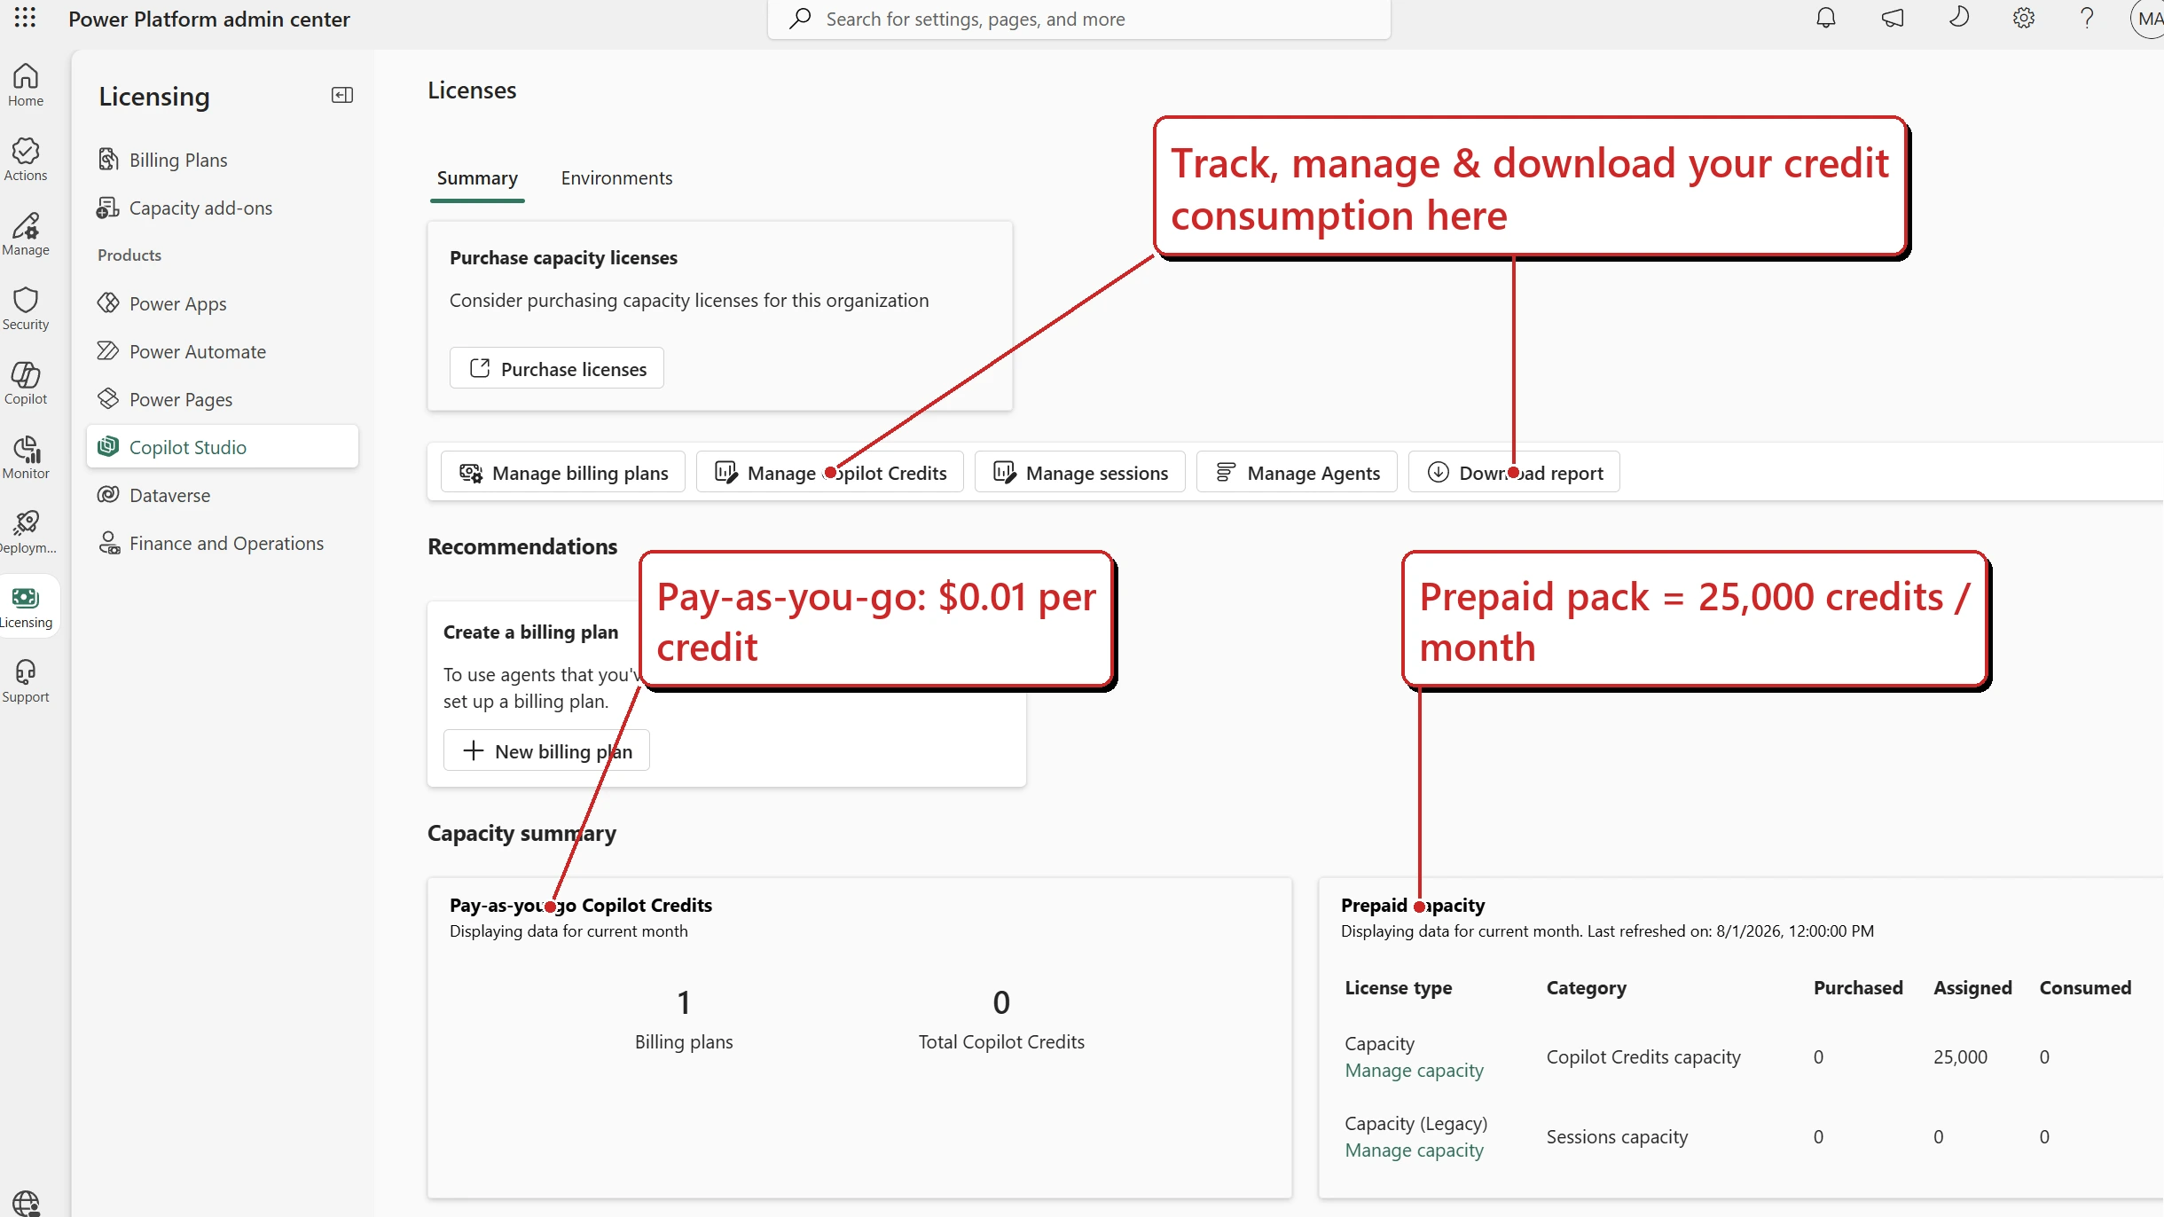Open Security in the left rail
The width and height of the screenshot is (2164, 1217).
point(26,309)
